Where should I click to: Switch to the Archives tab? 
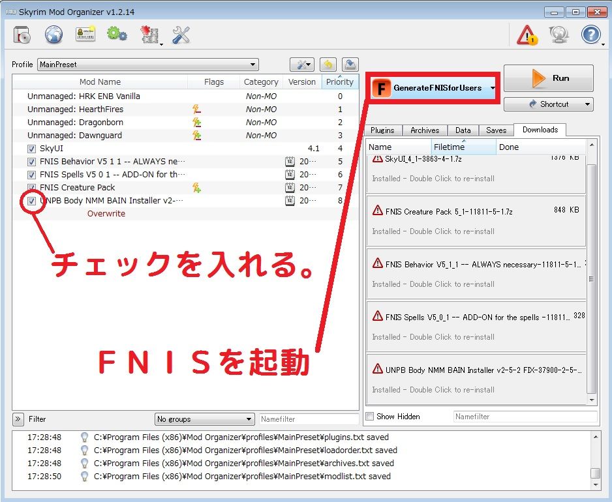425,130
